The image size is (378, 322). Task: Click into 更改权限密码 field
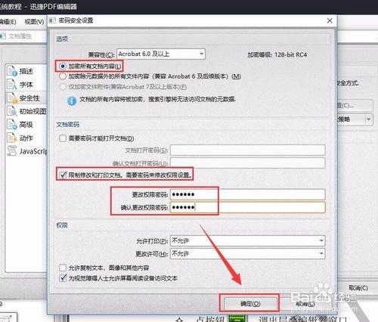(x=248, y=194)
